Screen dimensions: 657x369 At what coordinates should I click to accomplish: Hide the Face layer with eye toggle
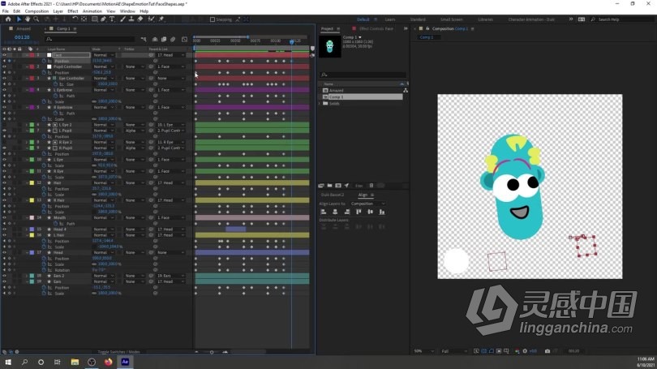pyautogui.click(x=4, y=55)
